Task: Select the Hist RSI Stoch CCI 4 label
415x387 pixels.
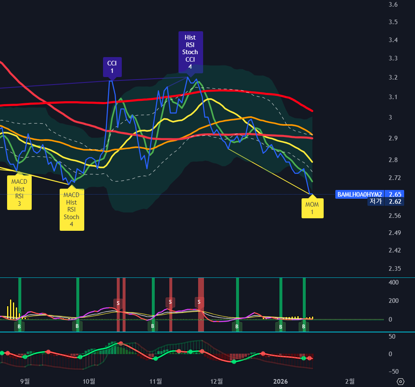Action: [x=190, y=52]
